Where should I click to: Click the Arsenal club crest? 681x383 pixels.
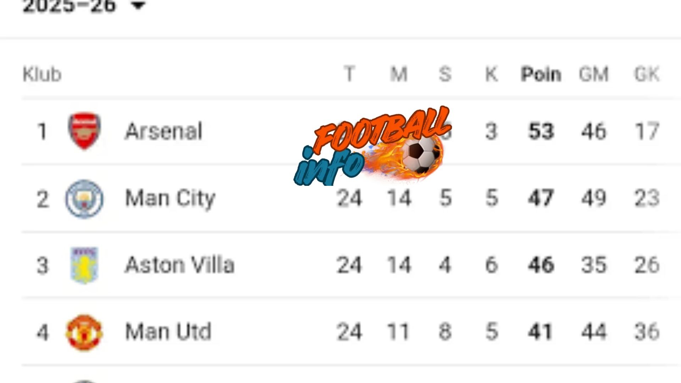[x=84, y=131]
